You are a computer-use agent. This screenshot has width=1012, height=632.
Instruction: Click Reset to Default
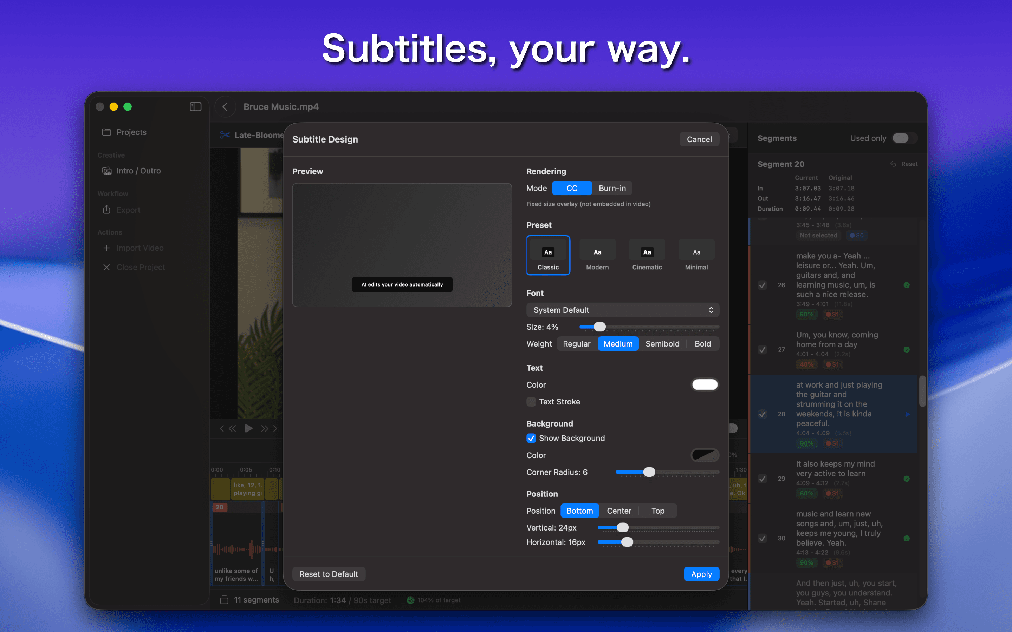[329, 573]
